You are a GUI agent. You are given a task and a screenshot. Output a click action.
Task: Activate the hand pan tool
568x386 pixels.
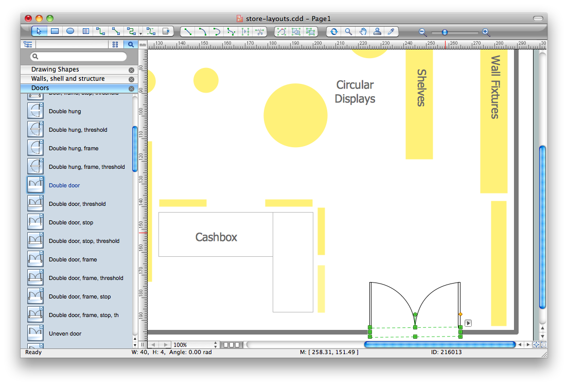click(363, 31)
